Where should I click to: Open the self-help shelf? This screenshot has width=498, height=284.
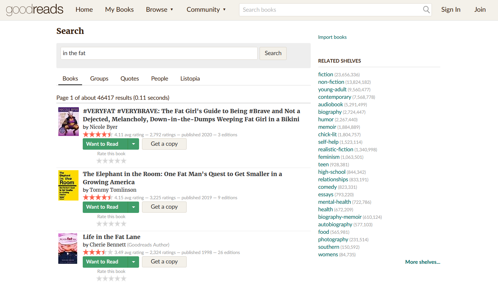click(x=328, y=142)
